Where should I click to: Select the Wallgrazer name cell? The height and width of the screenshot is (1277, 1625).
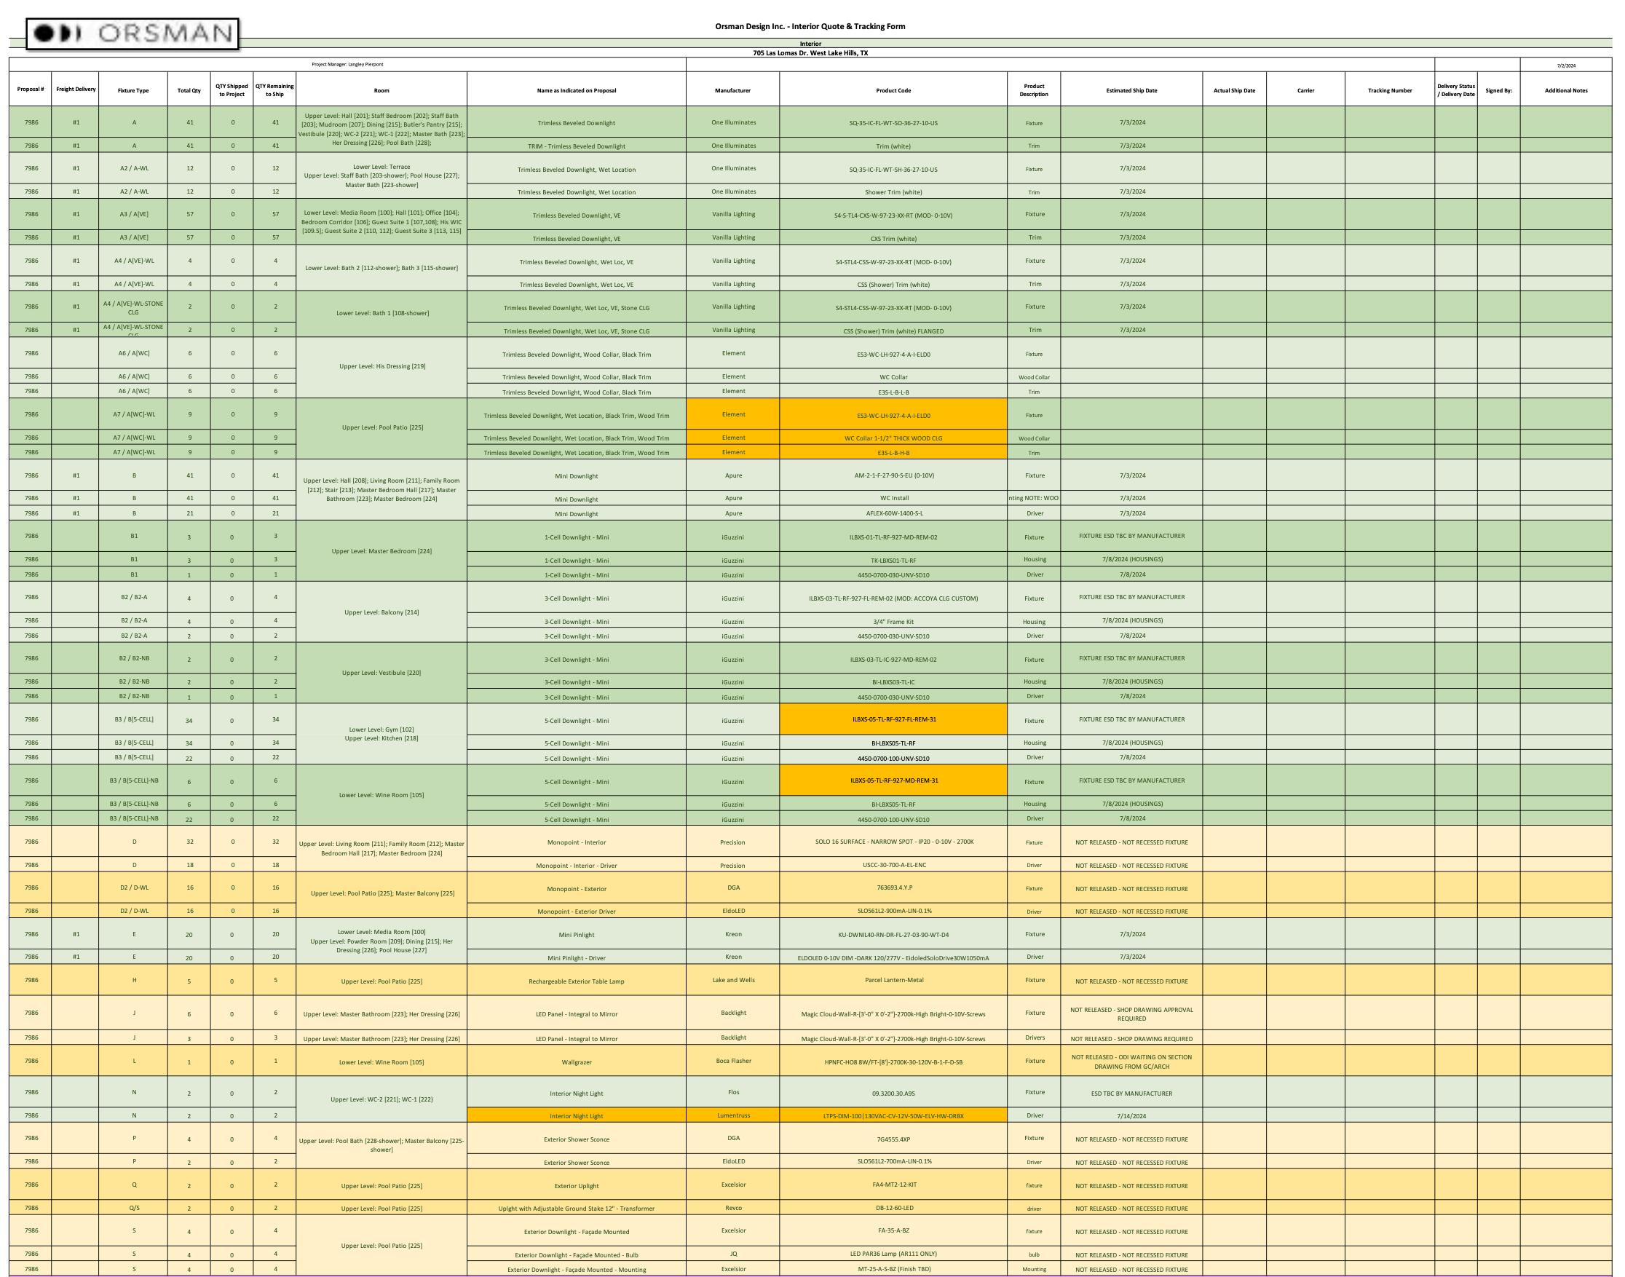point(576,1061)
